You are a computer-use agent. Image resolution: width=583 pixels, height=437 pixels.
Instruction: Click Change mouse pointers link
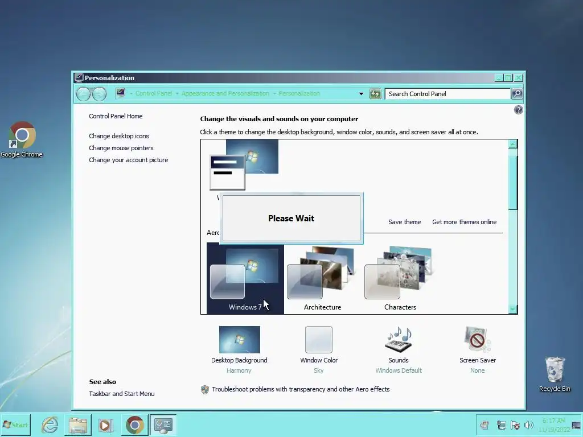(121, 148)
